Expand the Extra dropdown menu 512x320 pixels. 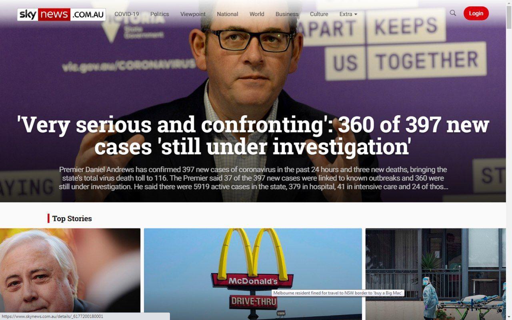(x=348, y=14)
